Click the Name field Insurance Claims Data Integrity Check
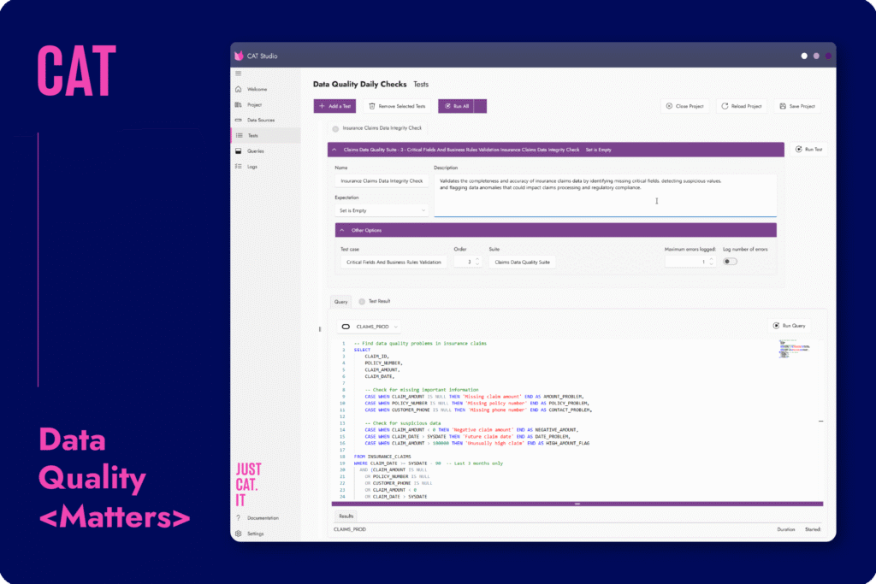 pyautogui.click(x=382, y=181)
